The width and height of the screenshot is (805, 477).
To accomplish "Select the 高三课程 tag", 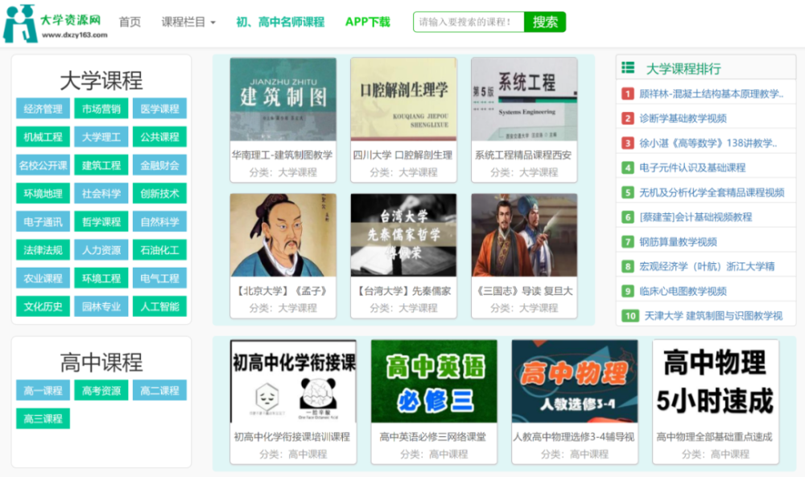I will pyautogui.click(x=43, y=418).
